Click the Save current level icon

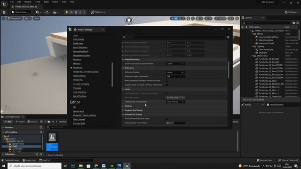click(x=4, y=12)
